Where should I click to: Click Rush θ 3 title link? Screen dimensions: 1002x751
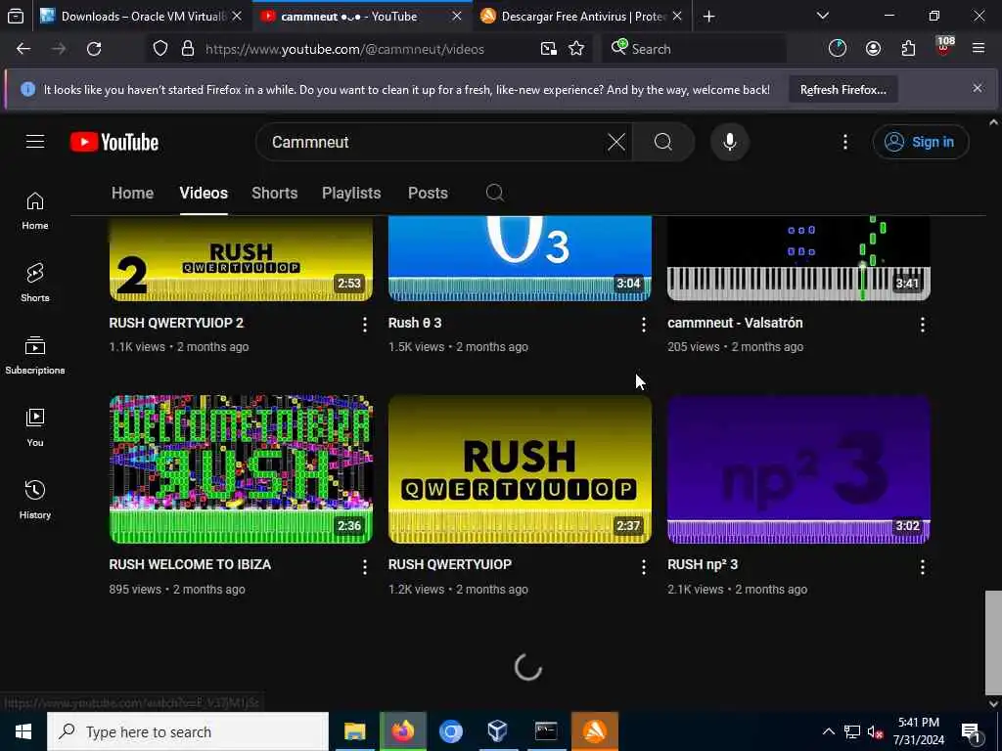coord(415,323)
